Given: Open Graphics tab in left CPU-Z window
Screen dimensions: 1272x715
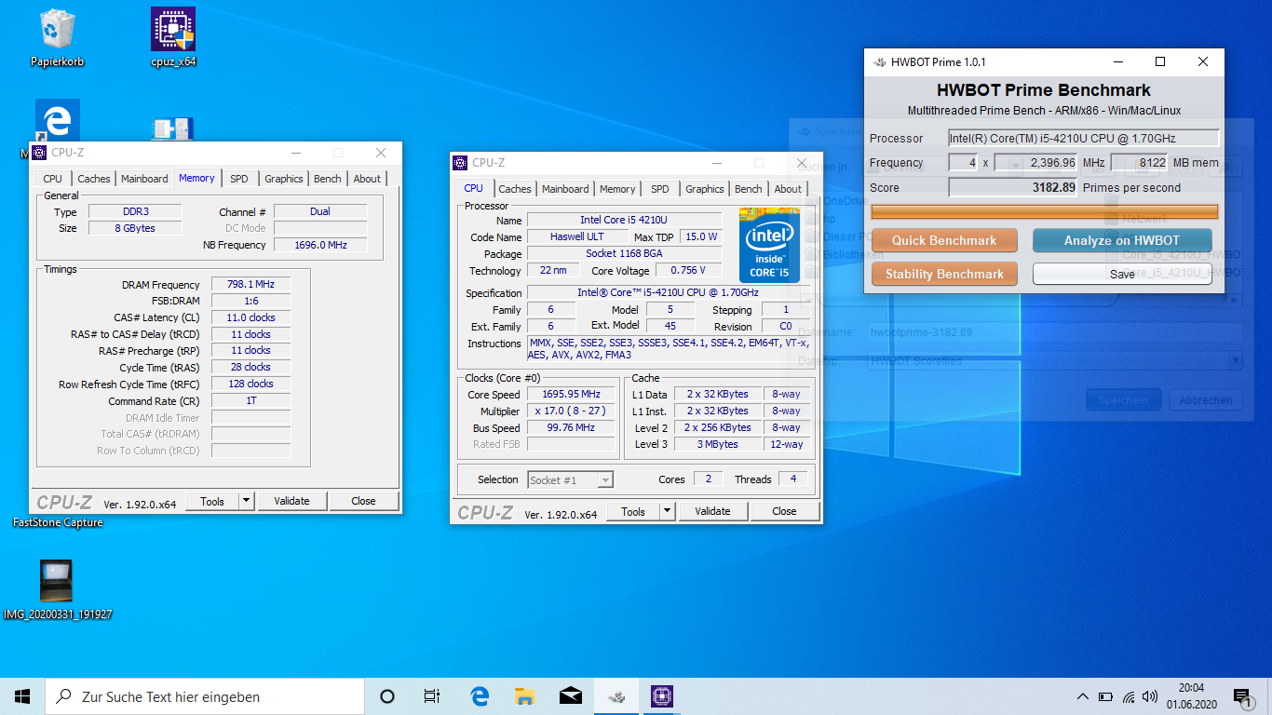Looking at the screenshot, I should point(284,179).
